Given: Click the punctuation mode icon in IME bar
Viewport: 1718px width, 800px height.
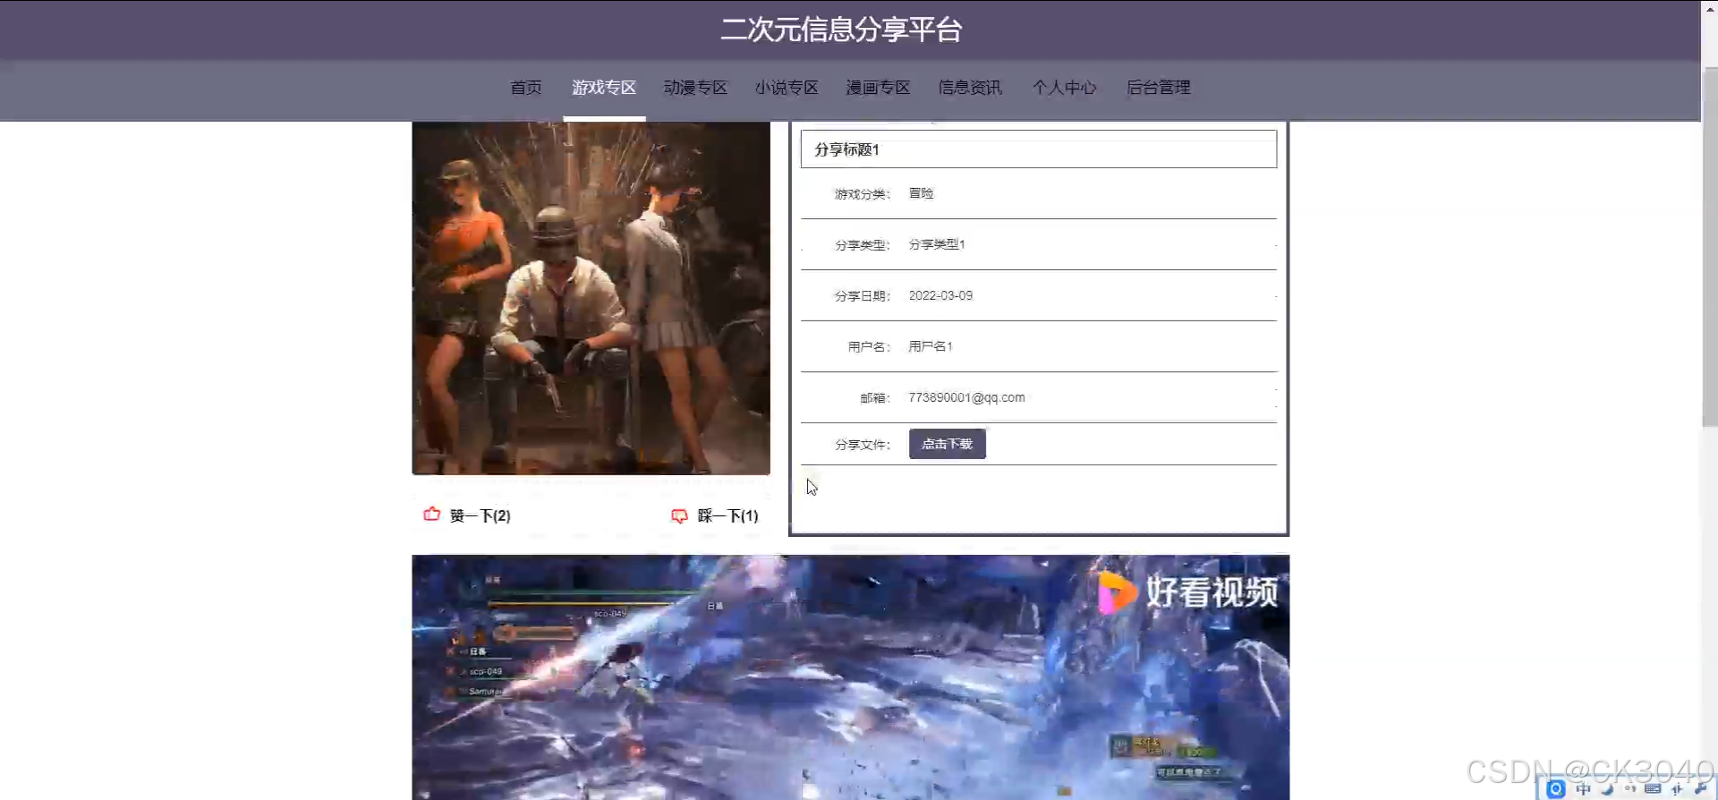Looking at the screenshot, I should tap(1630, 788).
